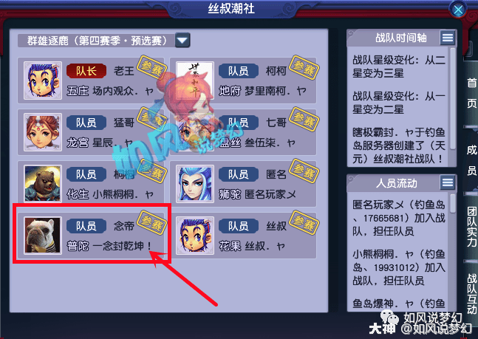The width and height of the screenshot is (478, 339).
Task: Expand the 群雄逐鹿 season dropdown arrow
Action: pyautogui.click(x=182, y=40)
